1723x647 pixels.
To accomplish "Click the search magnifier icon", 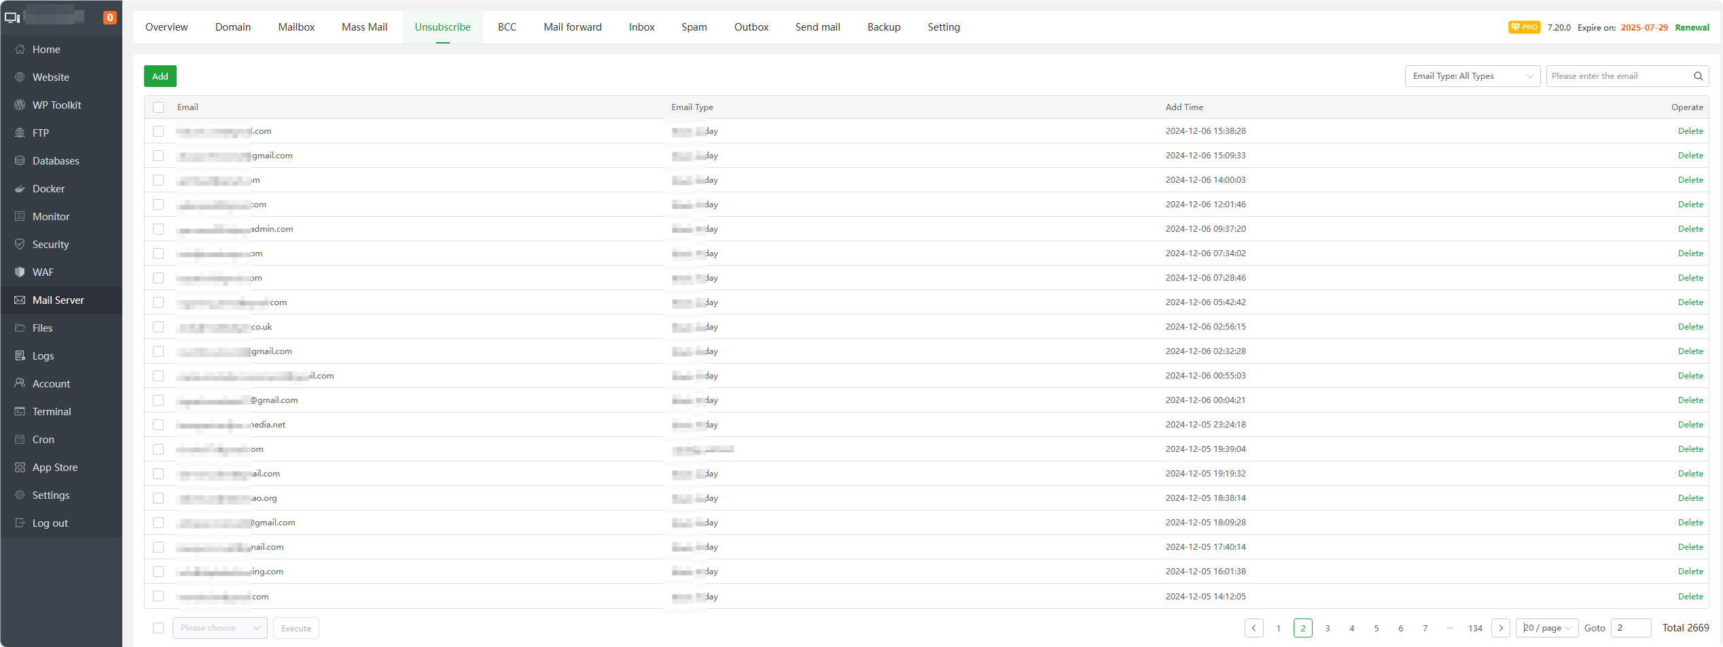I will 1698,76.
